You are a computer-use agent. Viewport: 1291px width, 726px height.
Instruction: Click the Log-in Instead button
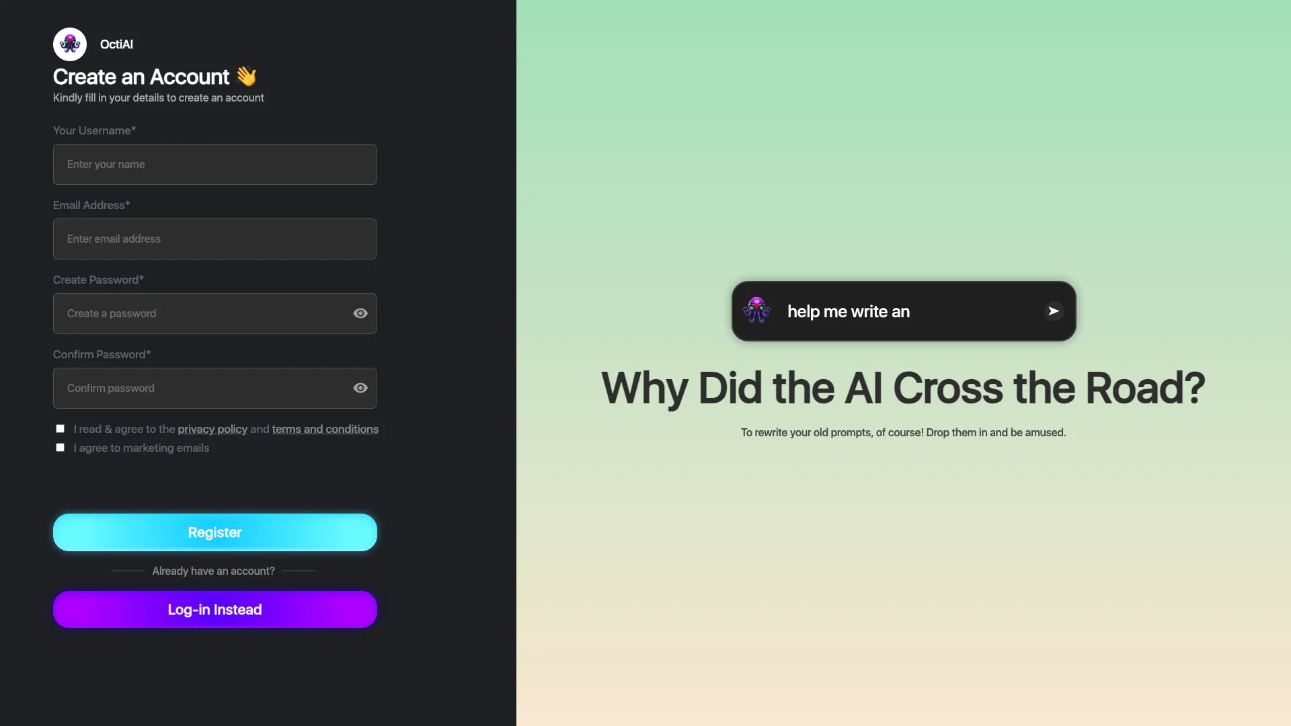click(x=214, y=609)
